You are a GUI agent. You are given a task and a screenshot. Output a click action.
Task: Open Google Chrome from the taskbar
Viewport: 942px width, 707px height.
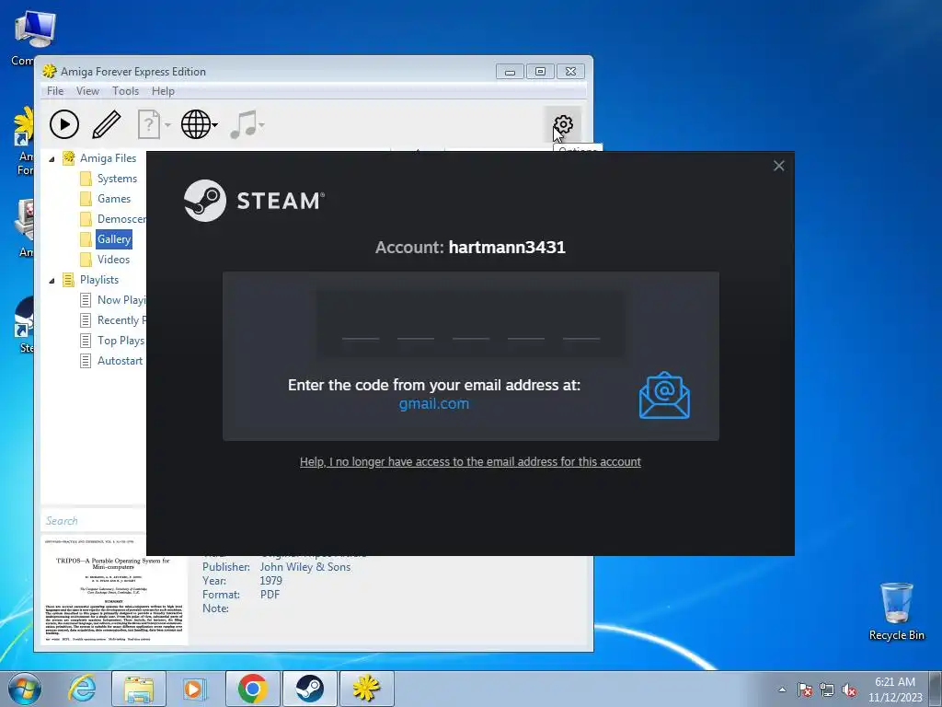click(252, 689)
